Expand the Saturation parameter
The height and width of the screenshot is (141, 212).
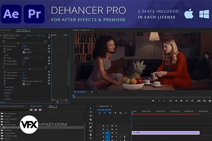pyautogui.click(x=1, y=78)
